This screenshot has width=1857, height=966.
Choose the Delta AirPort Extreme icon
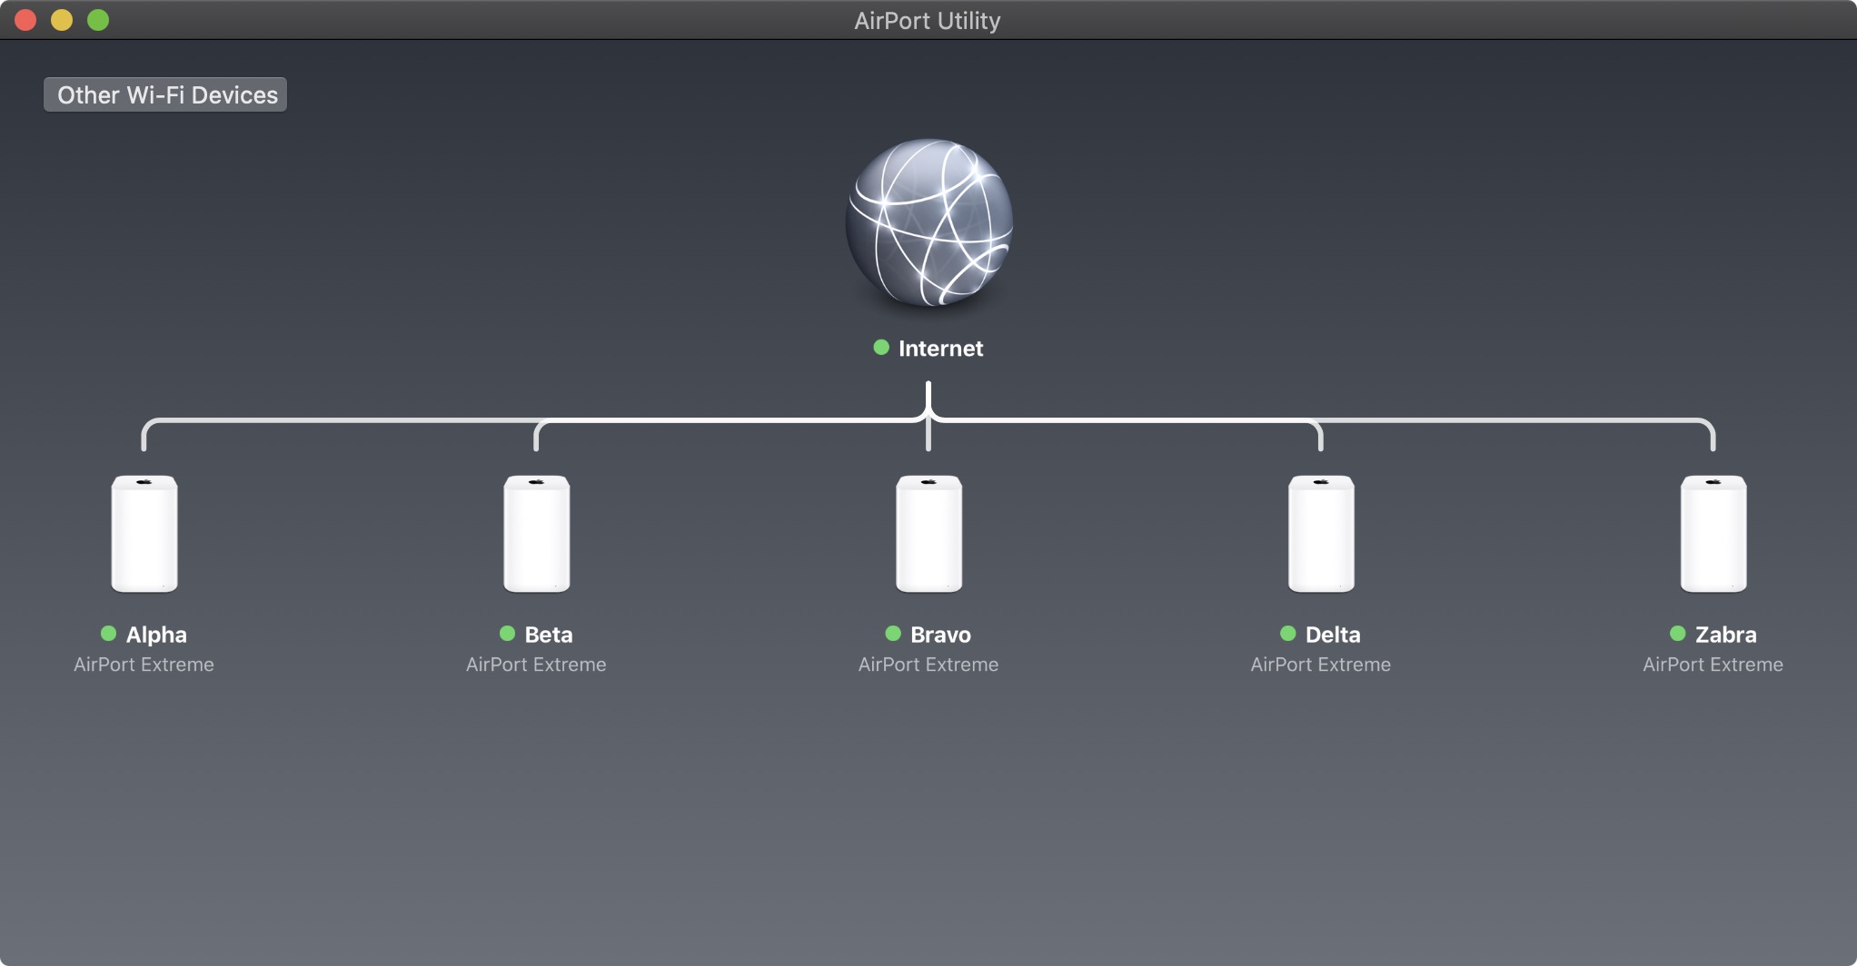pyautogui.click(x=1321, y=534)
